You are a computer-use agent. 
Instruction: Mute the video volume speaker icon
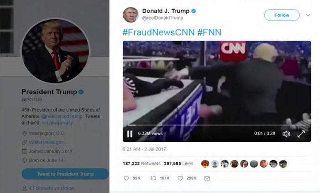coord(286,134)
